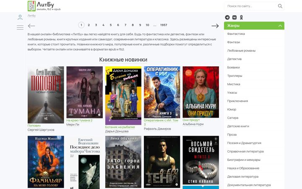Open the ЗАТО: город забвения cover
This screenshot has height=189, width=302.
[x=123, y=162]
